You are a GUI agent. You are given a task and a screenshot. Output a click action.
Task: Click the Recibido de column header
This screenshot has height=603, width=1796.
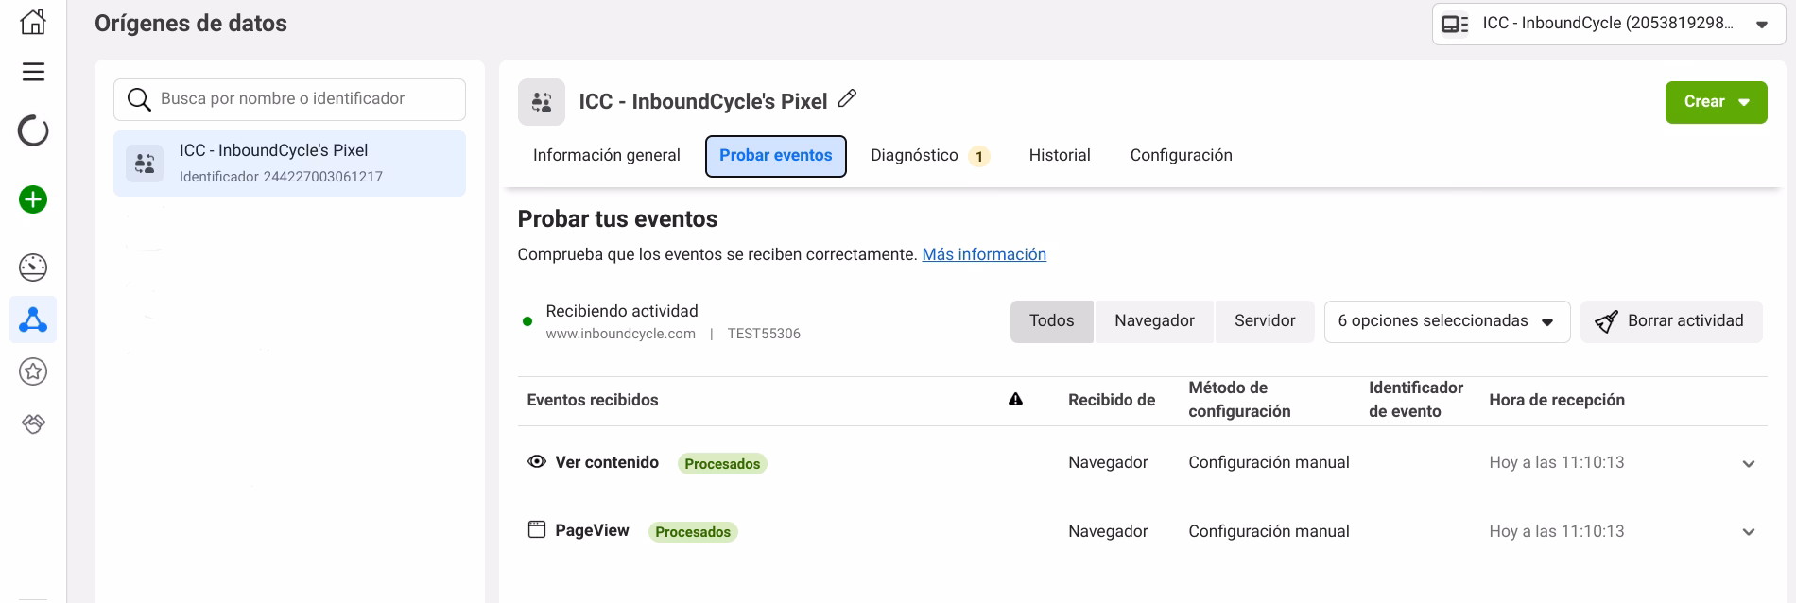click(1112, 400)
